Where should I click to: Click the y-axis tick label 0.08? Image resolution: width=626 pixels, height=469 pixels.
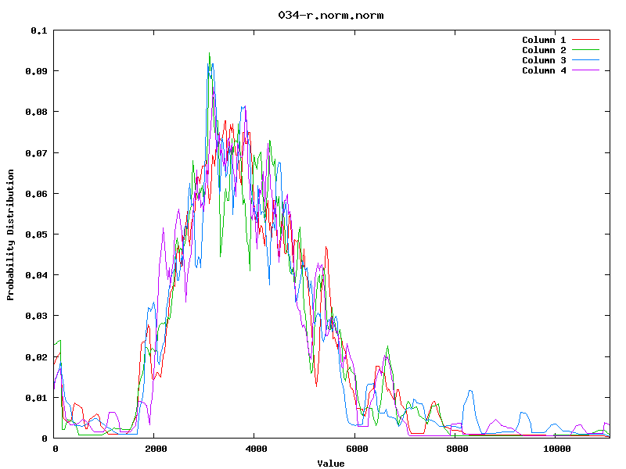(x=36, y=112)
